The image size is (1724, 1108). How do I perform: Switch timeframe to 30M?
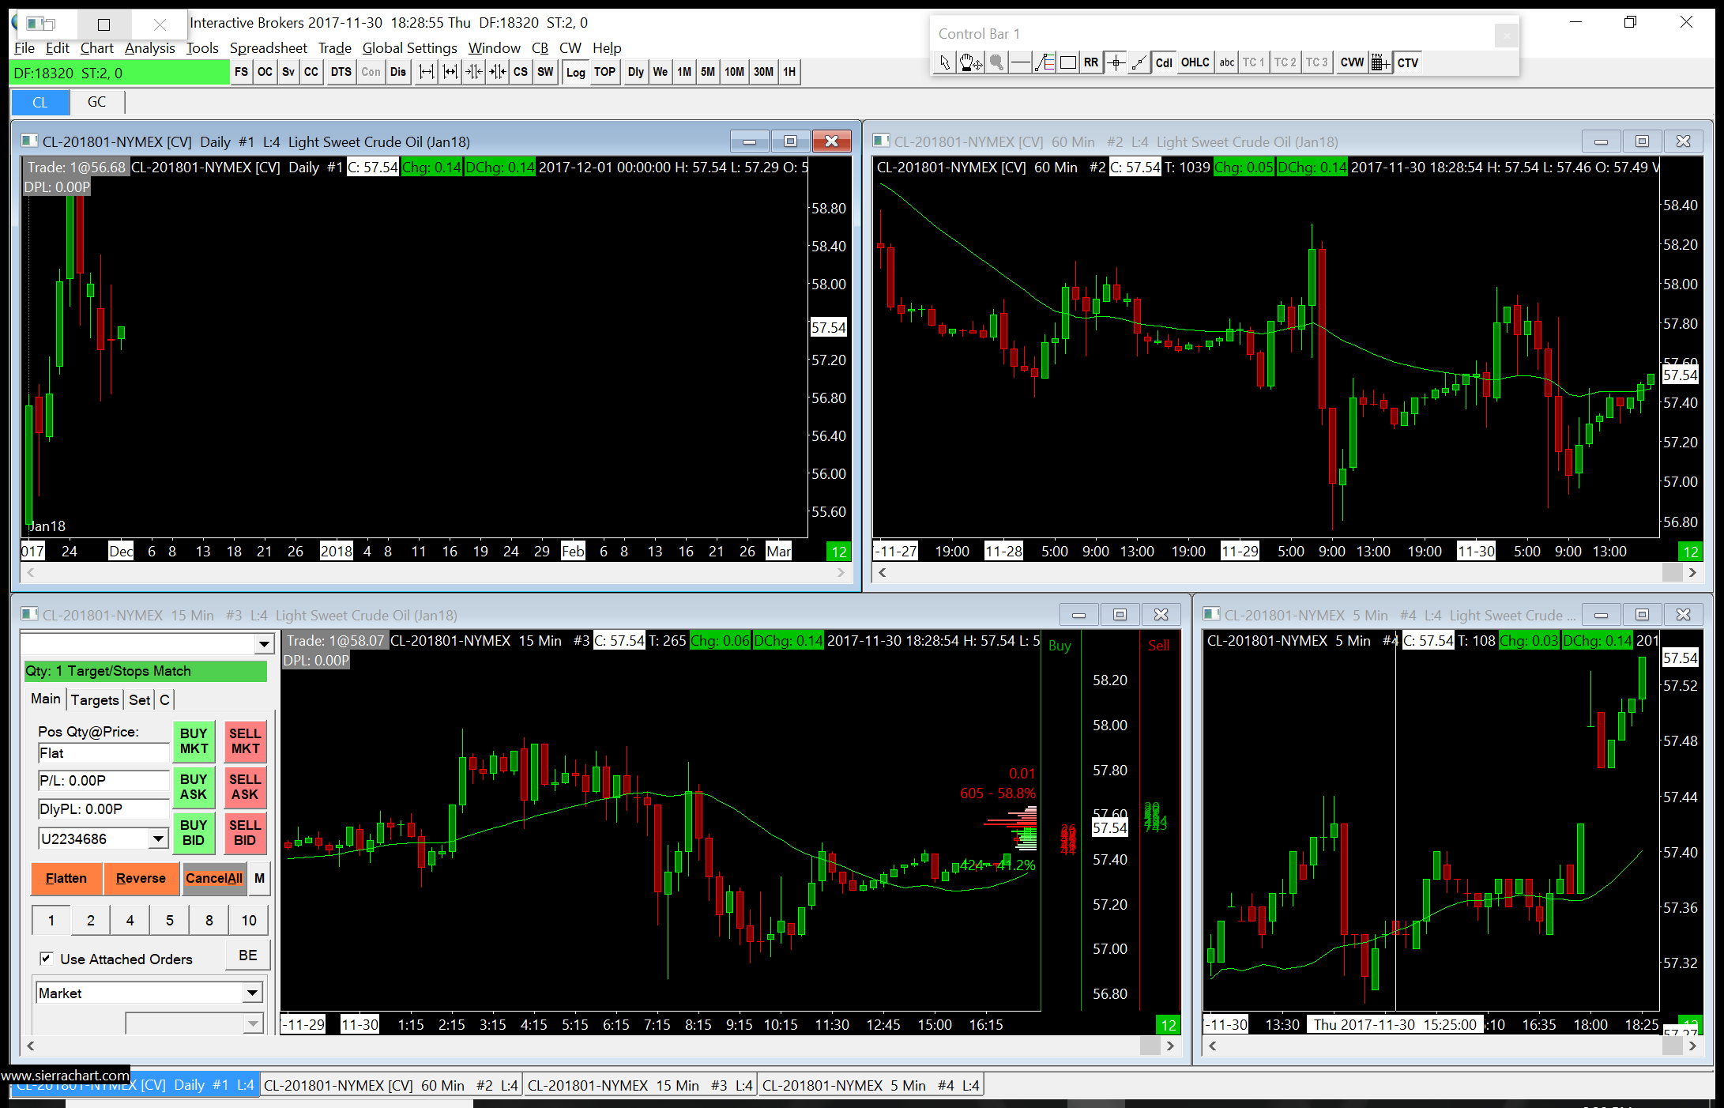pos(763,72)
